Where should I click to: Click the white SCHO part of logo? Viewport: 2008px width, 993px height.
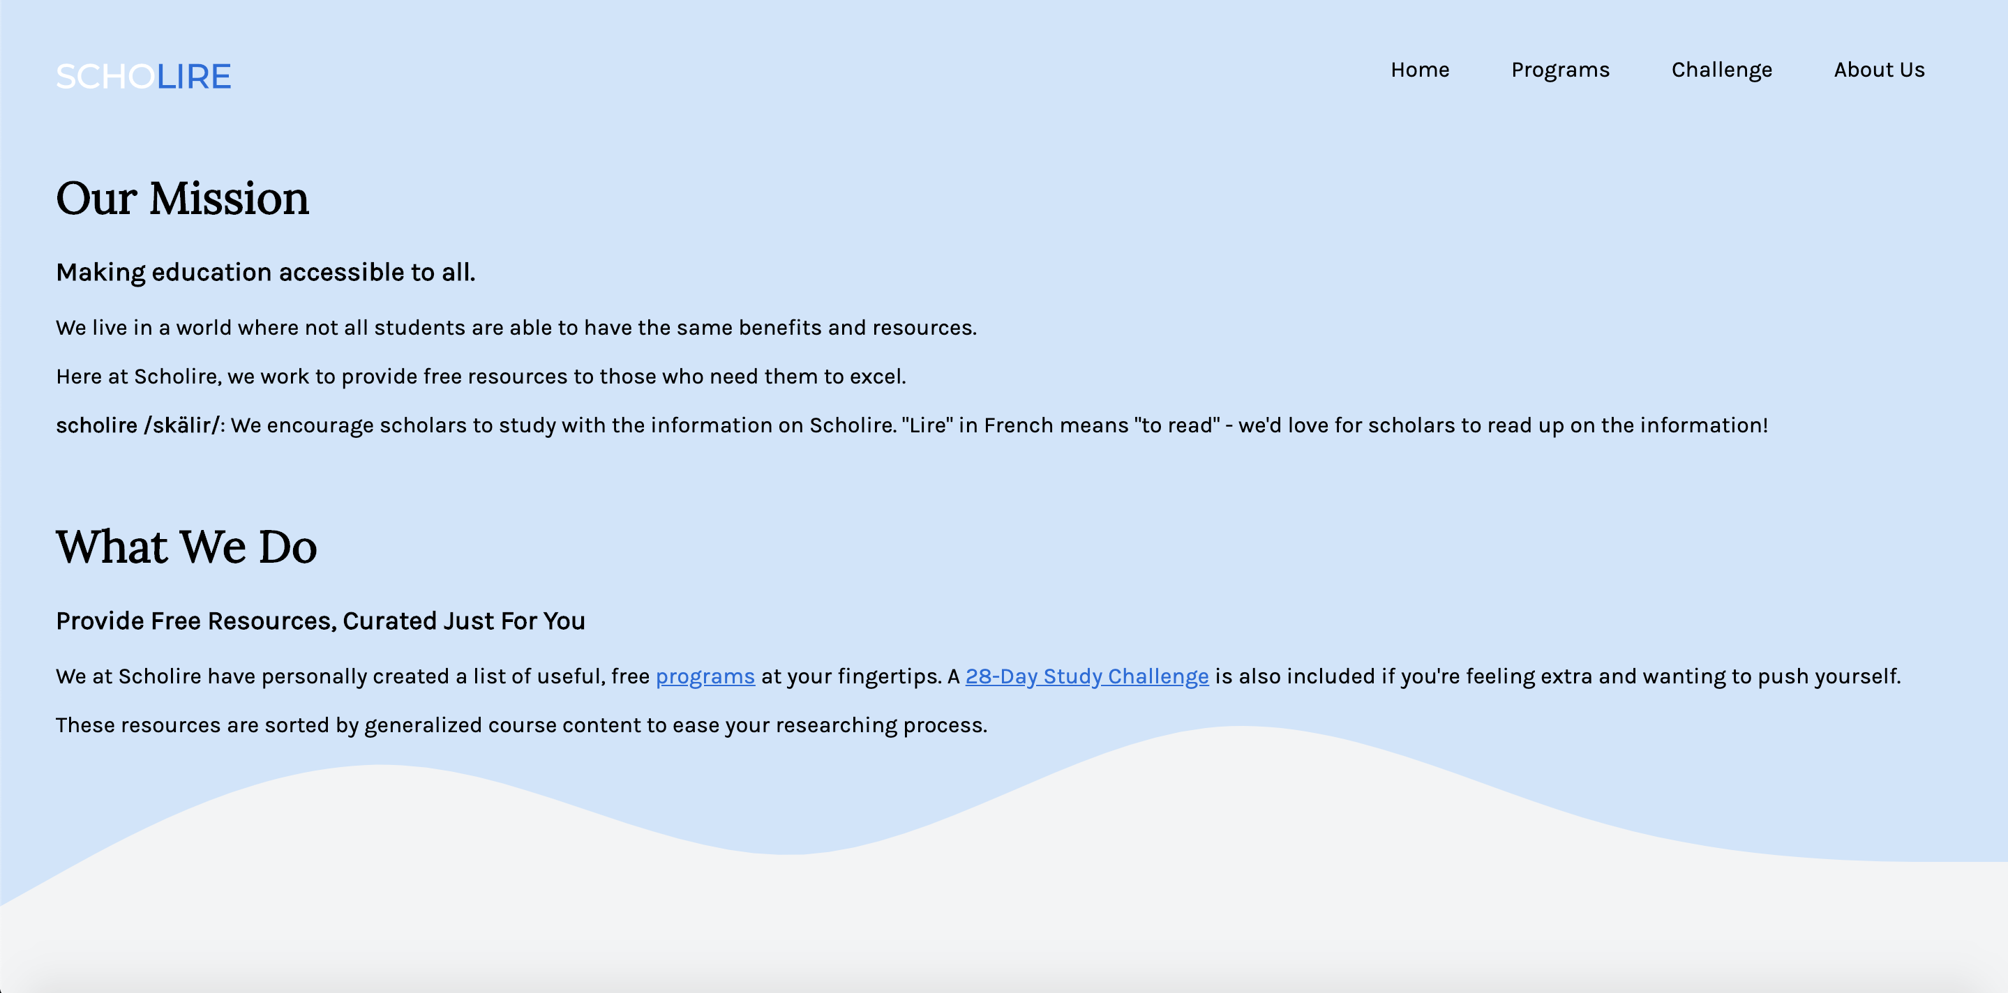[x=105, y=76]
